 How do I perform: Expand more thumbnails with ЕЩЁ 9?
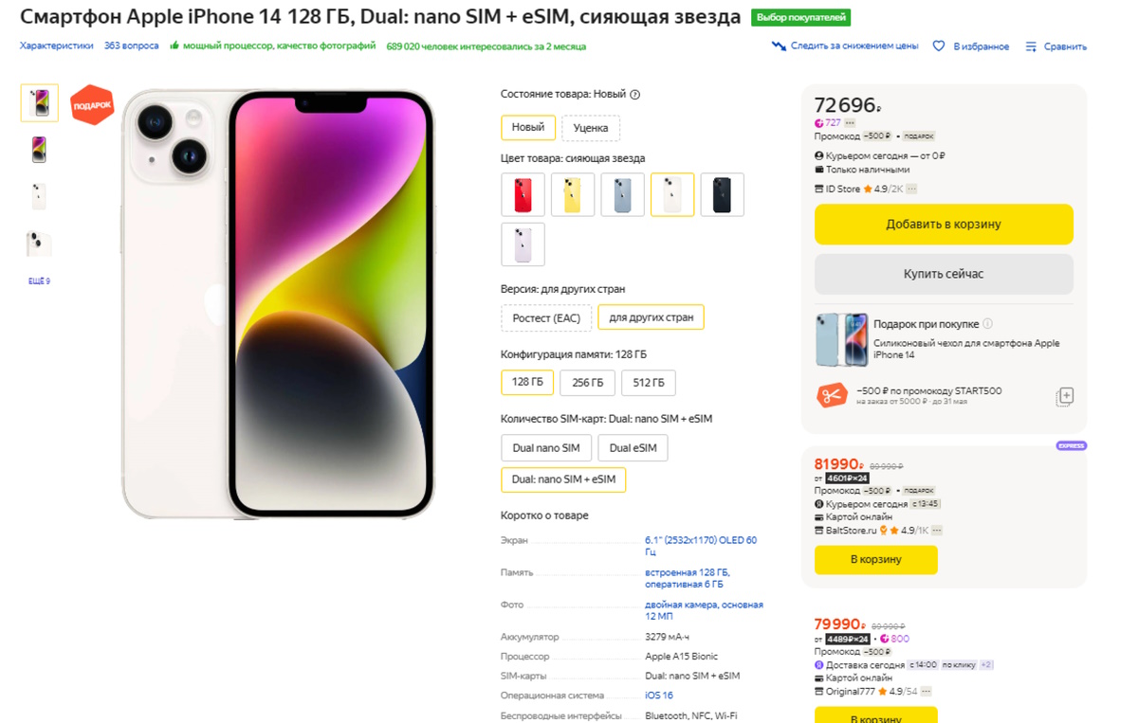[39, 281]
